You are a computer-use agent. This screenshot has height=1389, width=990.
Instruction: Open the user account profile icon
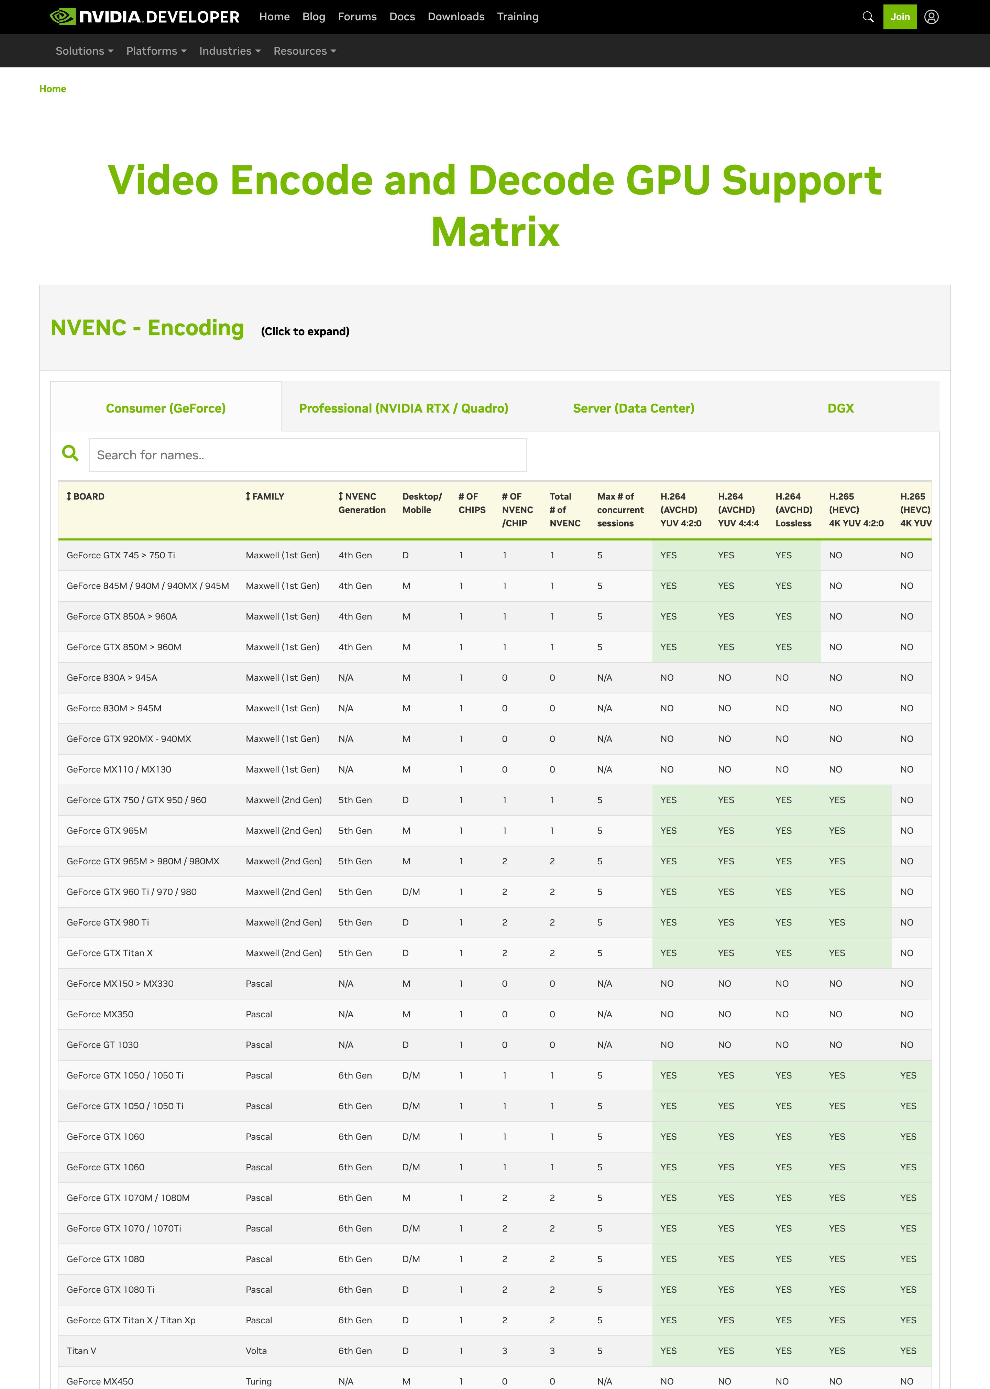click(x=931, y=17)
